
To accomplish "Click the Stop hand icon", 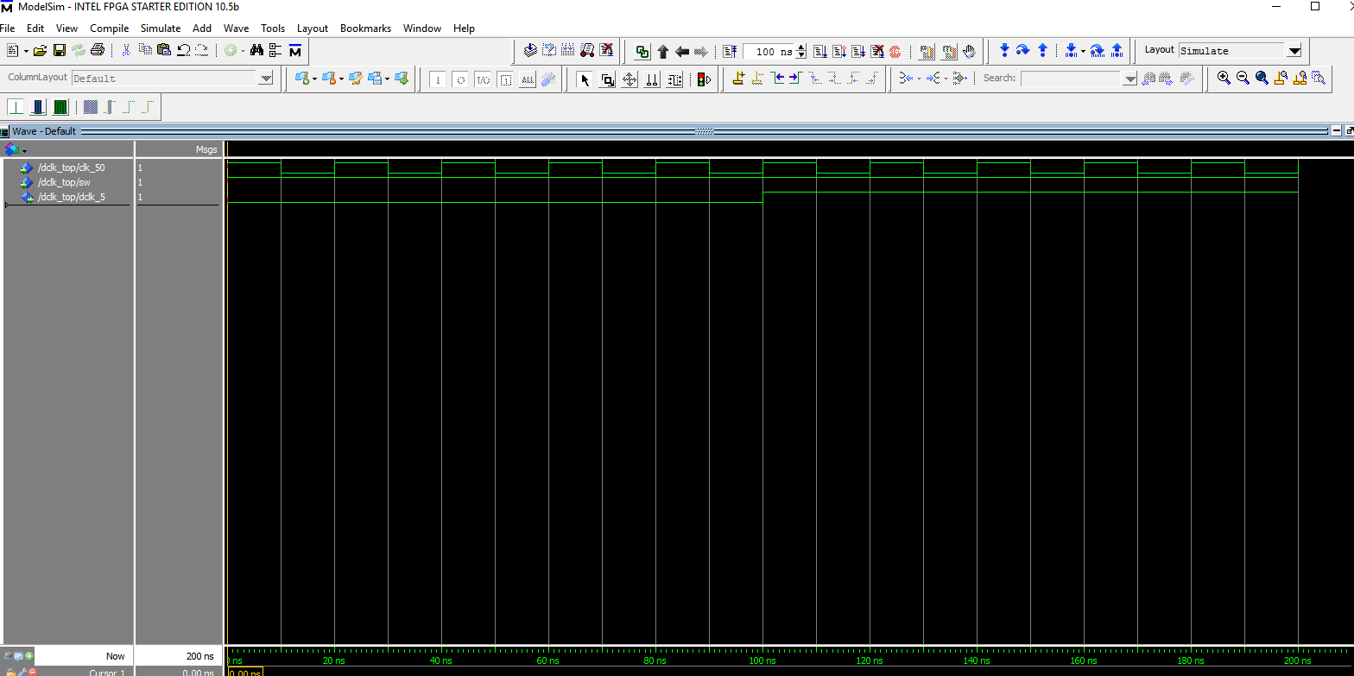I will [969, 52].
